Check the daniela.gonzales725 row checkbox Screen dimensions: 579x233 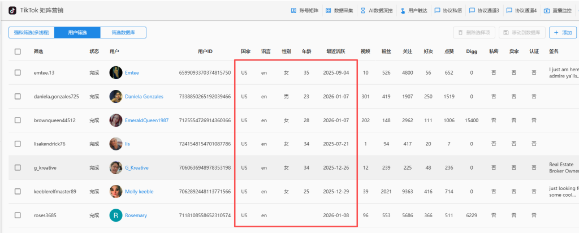point(18,96)
